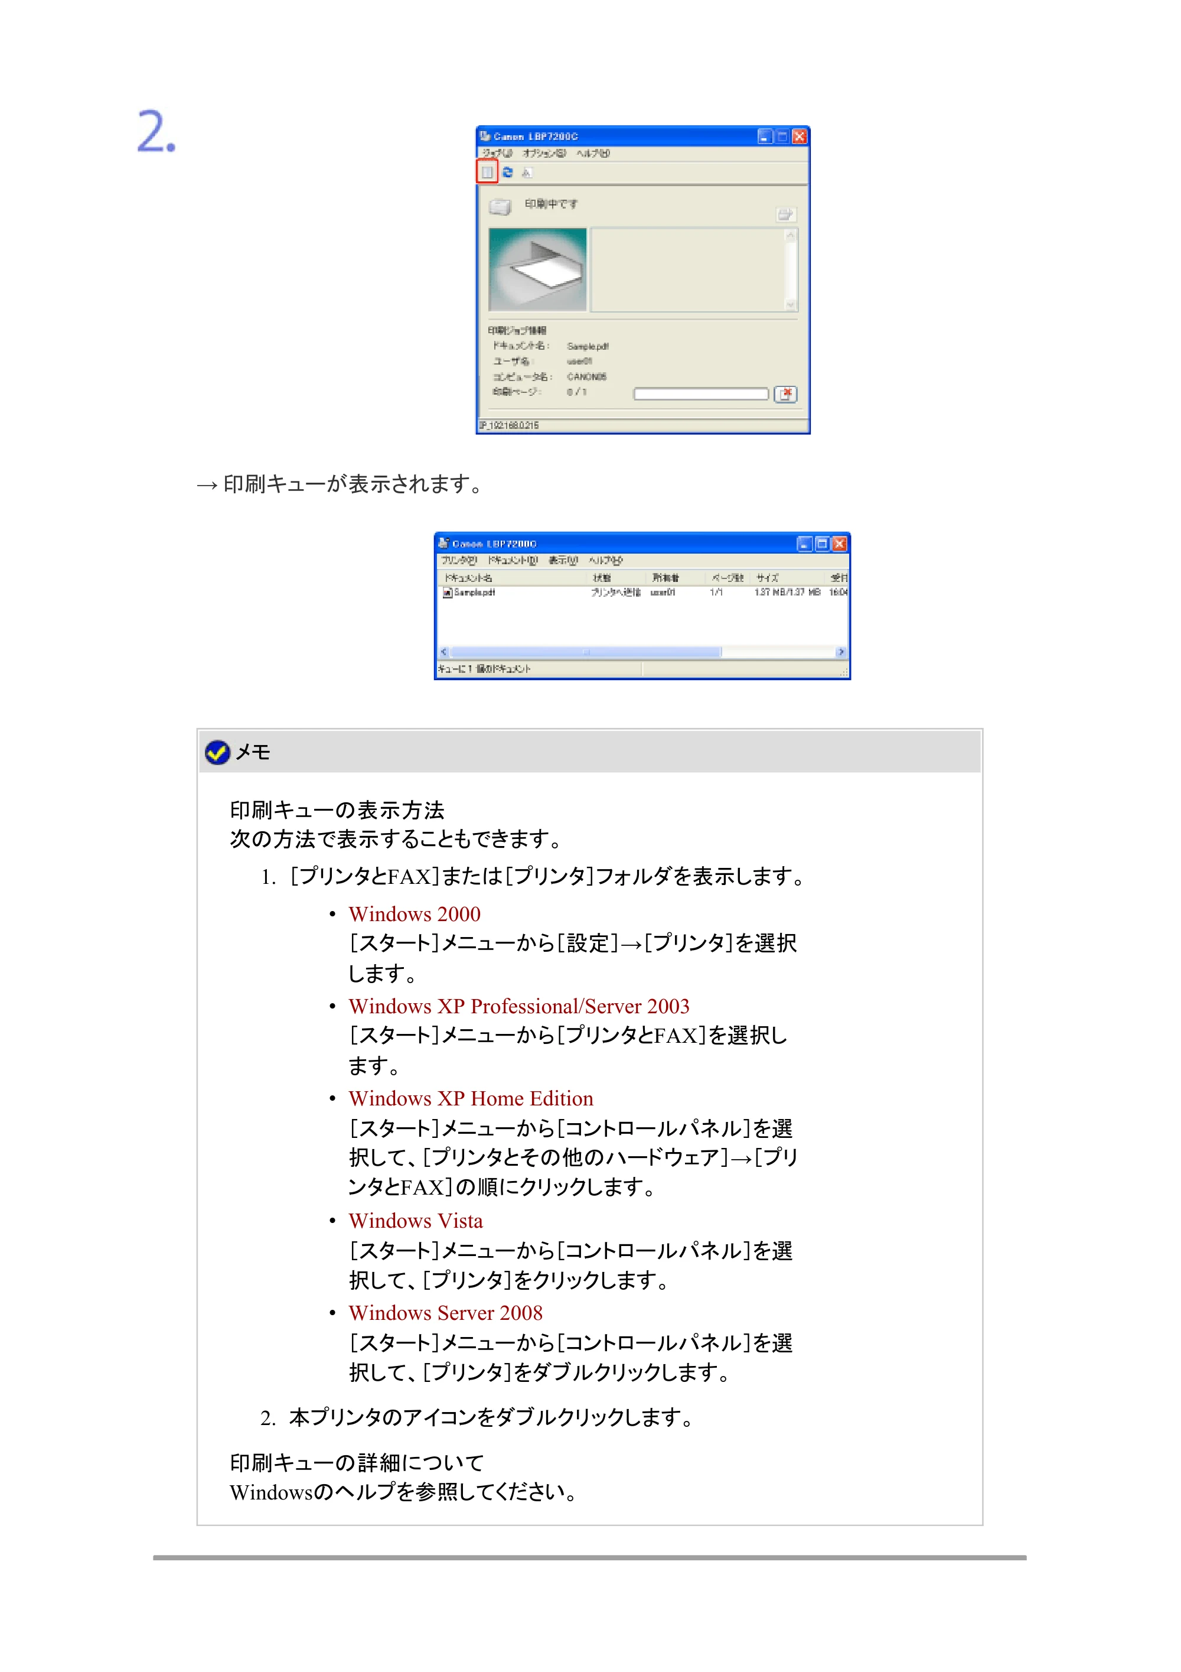
Task: Click the Windows XP Home Edition heading
Action: [x=471, y=1098]
